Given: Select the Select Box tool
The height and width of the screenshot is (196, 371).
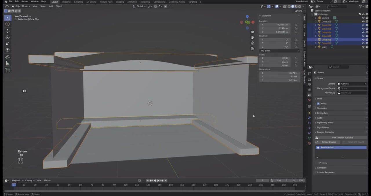Looking at the screenshot, I should coord(8,18).
